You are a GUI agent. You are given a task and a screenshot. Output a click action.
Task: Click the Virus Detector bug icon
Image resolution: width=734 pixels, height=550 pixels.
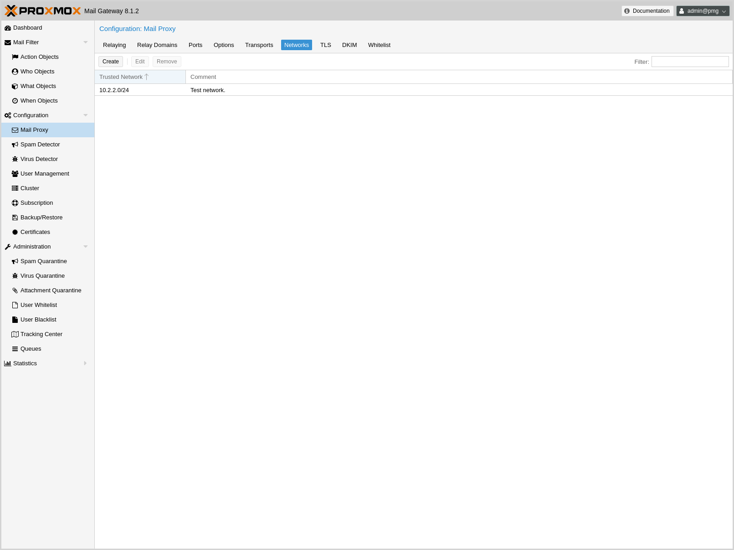(15, 159)
